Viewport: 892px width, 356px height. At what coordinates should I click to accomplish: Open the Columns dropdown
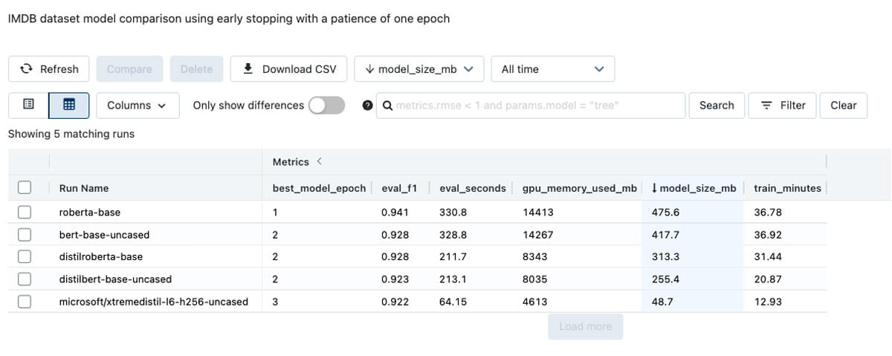138,106
